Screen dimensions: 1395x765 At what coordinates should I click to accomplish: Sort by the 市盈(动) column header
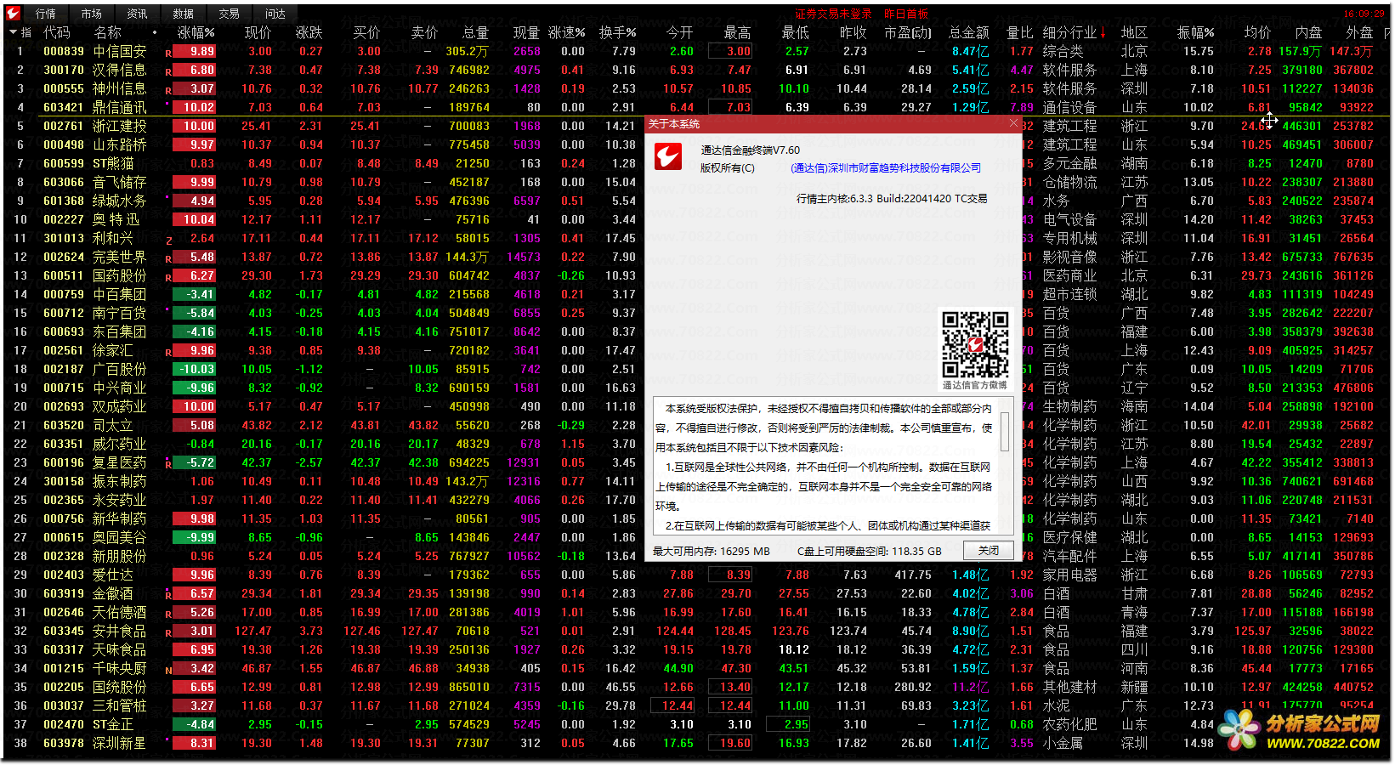tap(908, 33)
